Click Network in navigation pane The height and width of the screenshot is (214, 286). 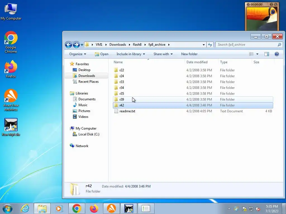(82, 146)
